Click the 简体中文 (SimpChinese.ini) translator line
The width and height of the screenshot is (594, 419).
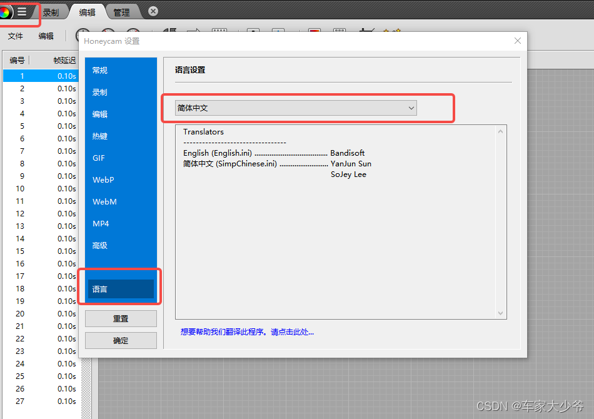pyautogui.click(x=277, y=164)
